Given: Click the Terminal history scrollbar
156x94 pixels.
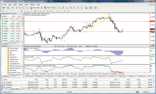Looking at the screenshot, I should (154, 83).
